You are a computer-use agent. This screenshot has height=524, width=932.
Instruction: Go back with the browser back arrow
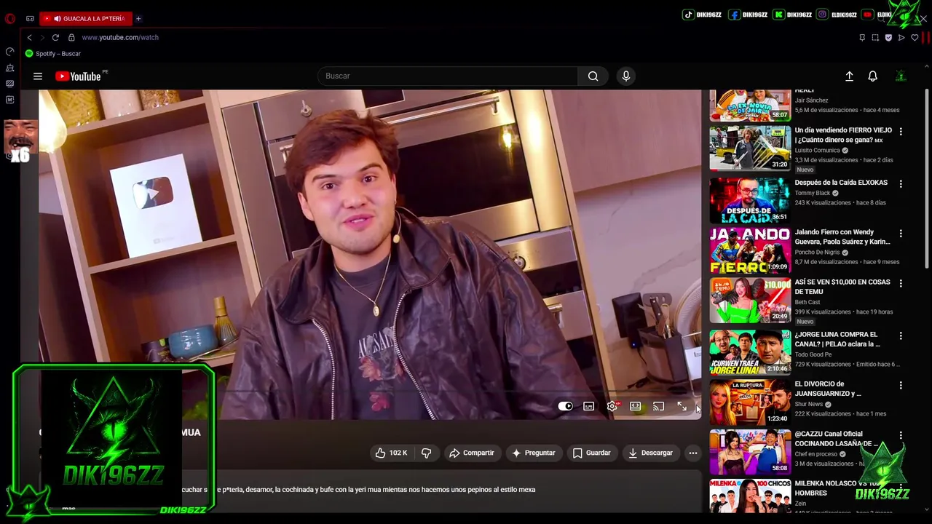[x=29, y=37]
